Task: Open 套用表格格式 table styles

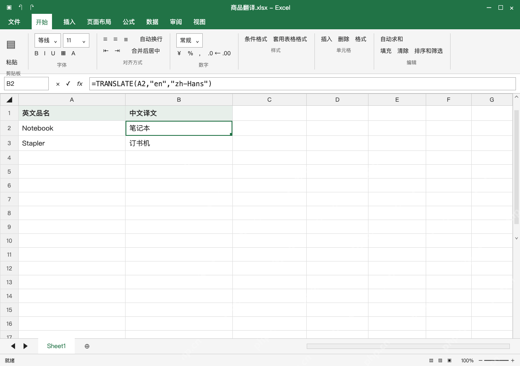Action: [290, 39]
